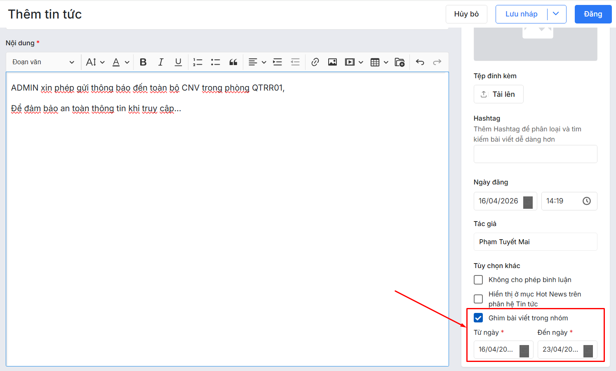Undo the last edit
Screen dimensions: 616x371
(x=420, y=62)
